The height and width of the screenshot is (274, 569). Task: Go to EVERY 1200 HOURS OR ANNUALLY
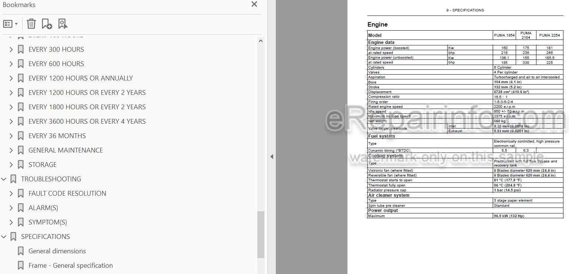coord(81,78)
